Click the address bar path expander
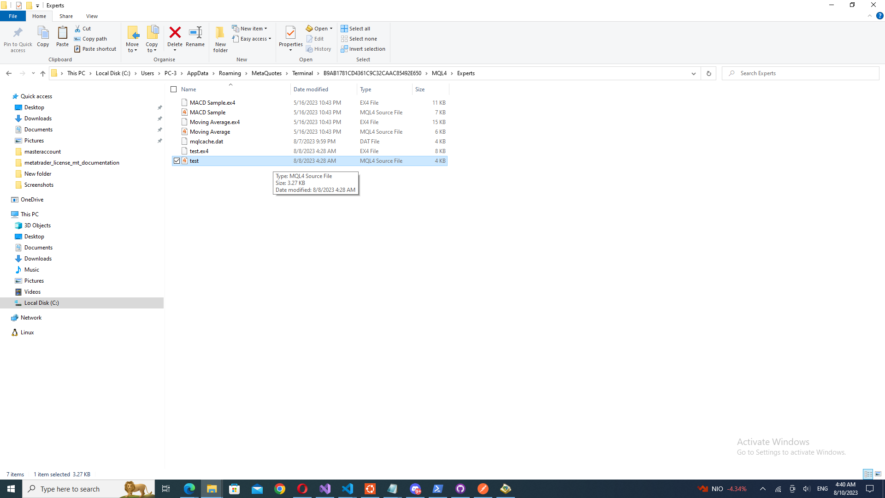This screenshot has height=498, width=885. (x=694, y=73)
